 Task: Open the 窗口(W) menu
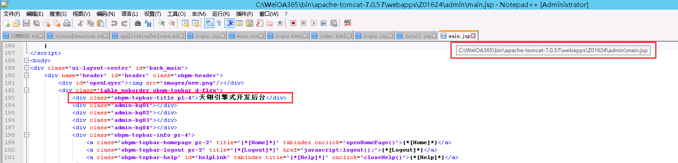[269, 14]
